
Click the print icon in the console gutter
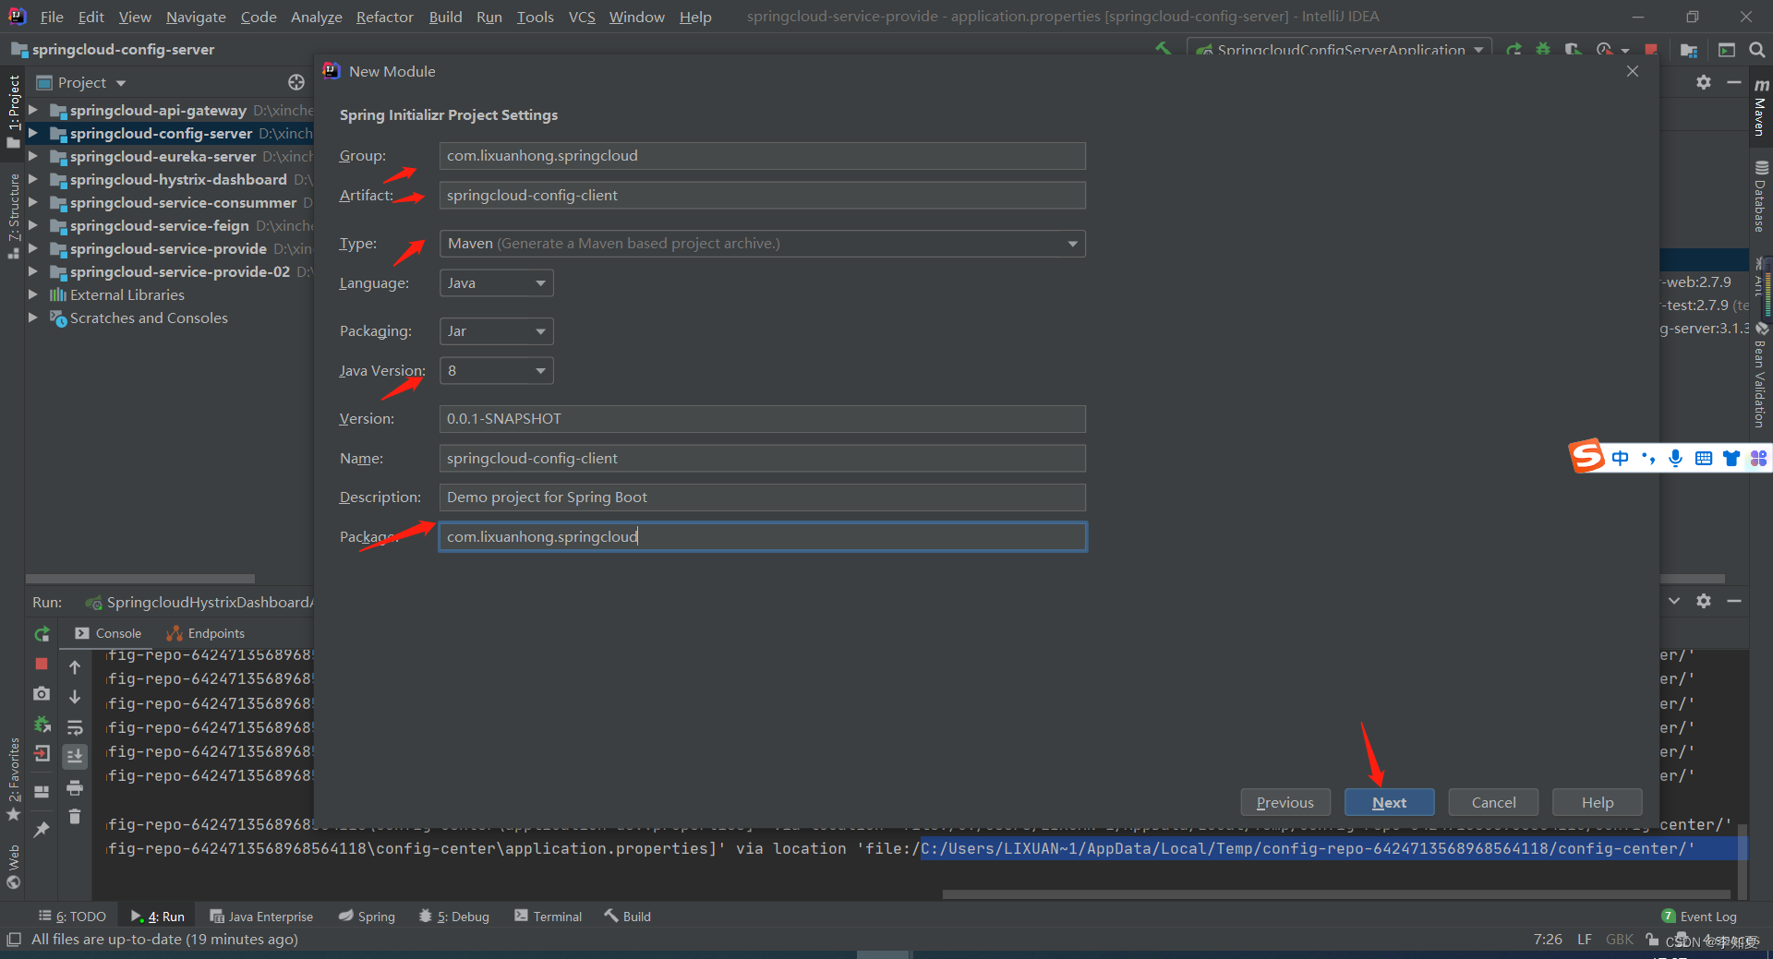pyautogui.click(x=75, y=787)
